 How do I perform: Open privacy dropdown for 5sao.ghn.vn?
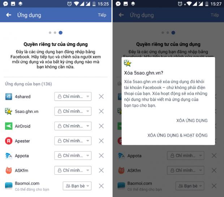(73, 111)
